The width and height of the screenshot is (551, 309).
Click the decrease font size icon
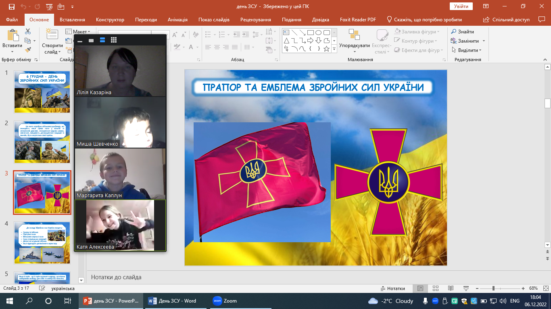[x=184, y=35]
